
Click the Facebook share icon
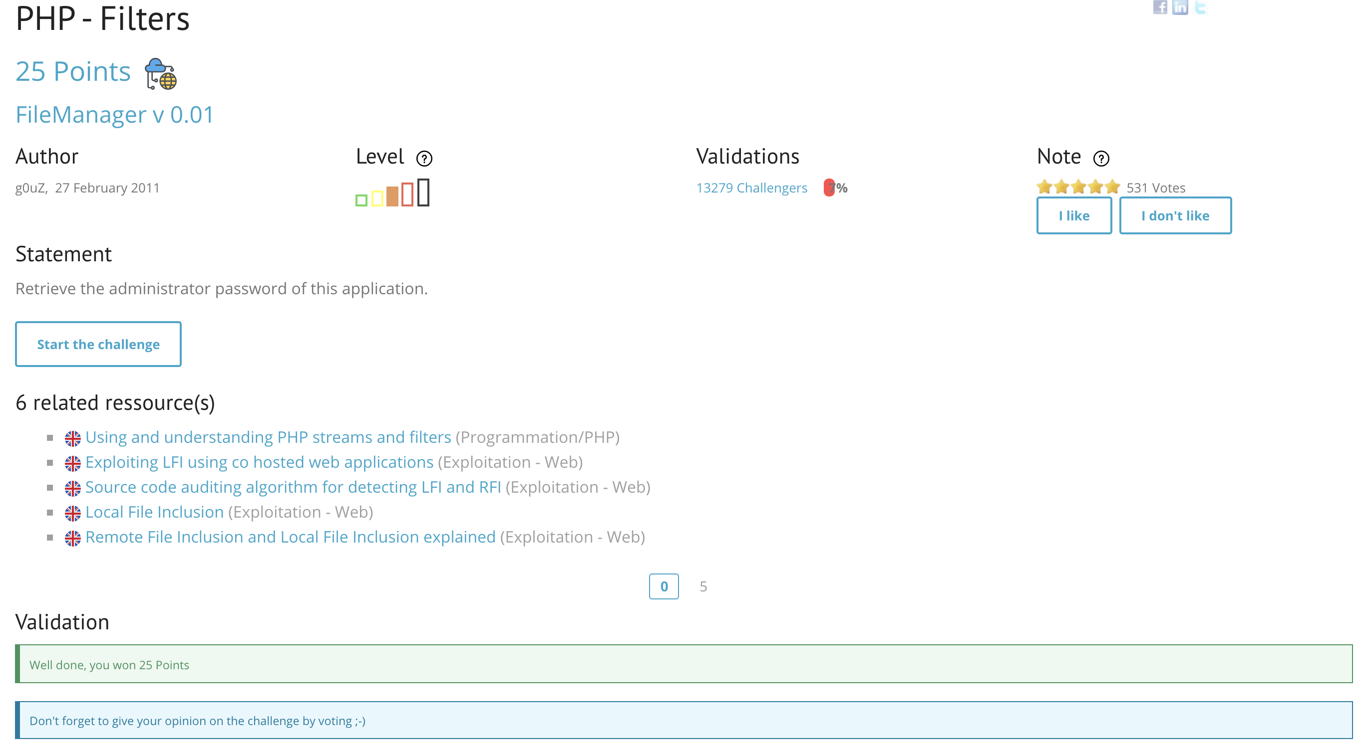point(1160,7)
